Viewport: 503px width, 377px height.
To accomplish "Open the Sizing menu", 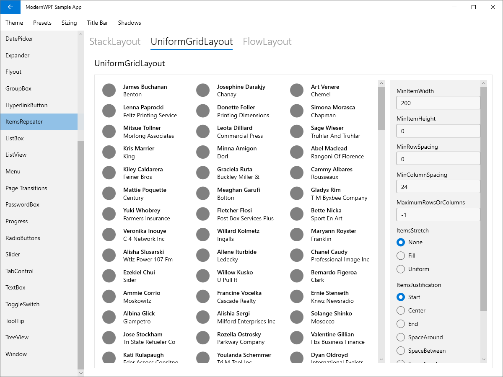I will point(69,23).
